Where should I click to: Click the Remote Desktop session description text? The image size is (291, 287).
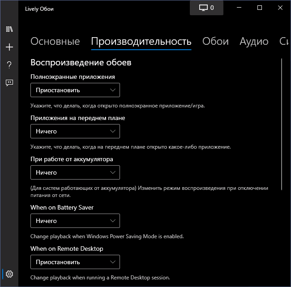100,278
